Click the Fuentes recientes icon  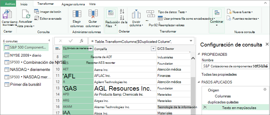click(229, 18)
